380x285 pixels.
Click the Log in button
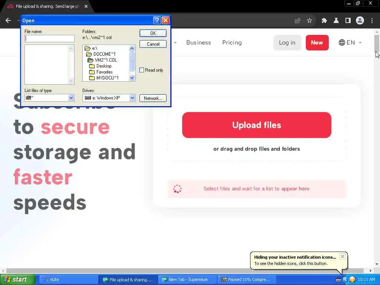click(x=287, y=43)
